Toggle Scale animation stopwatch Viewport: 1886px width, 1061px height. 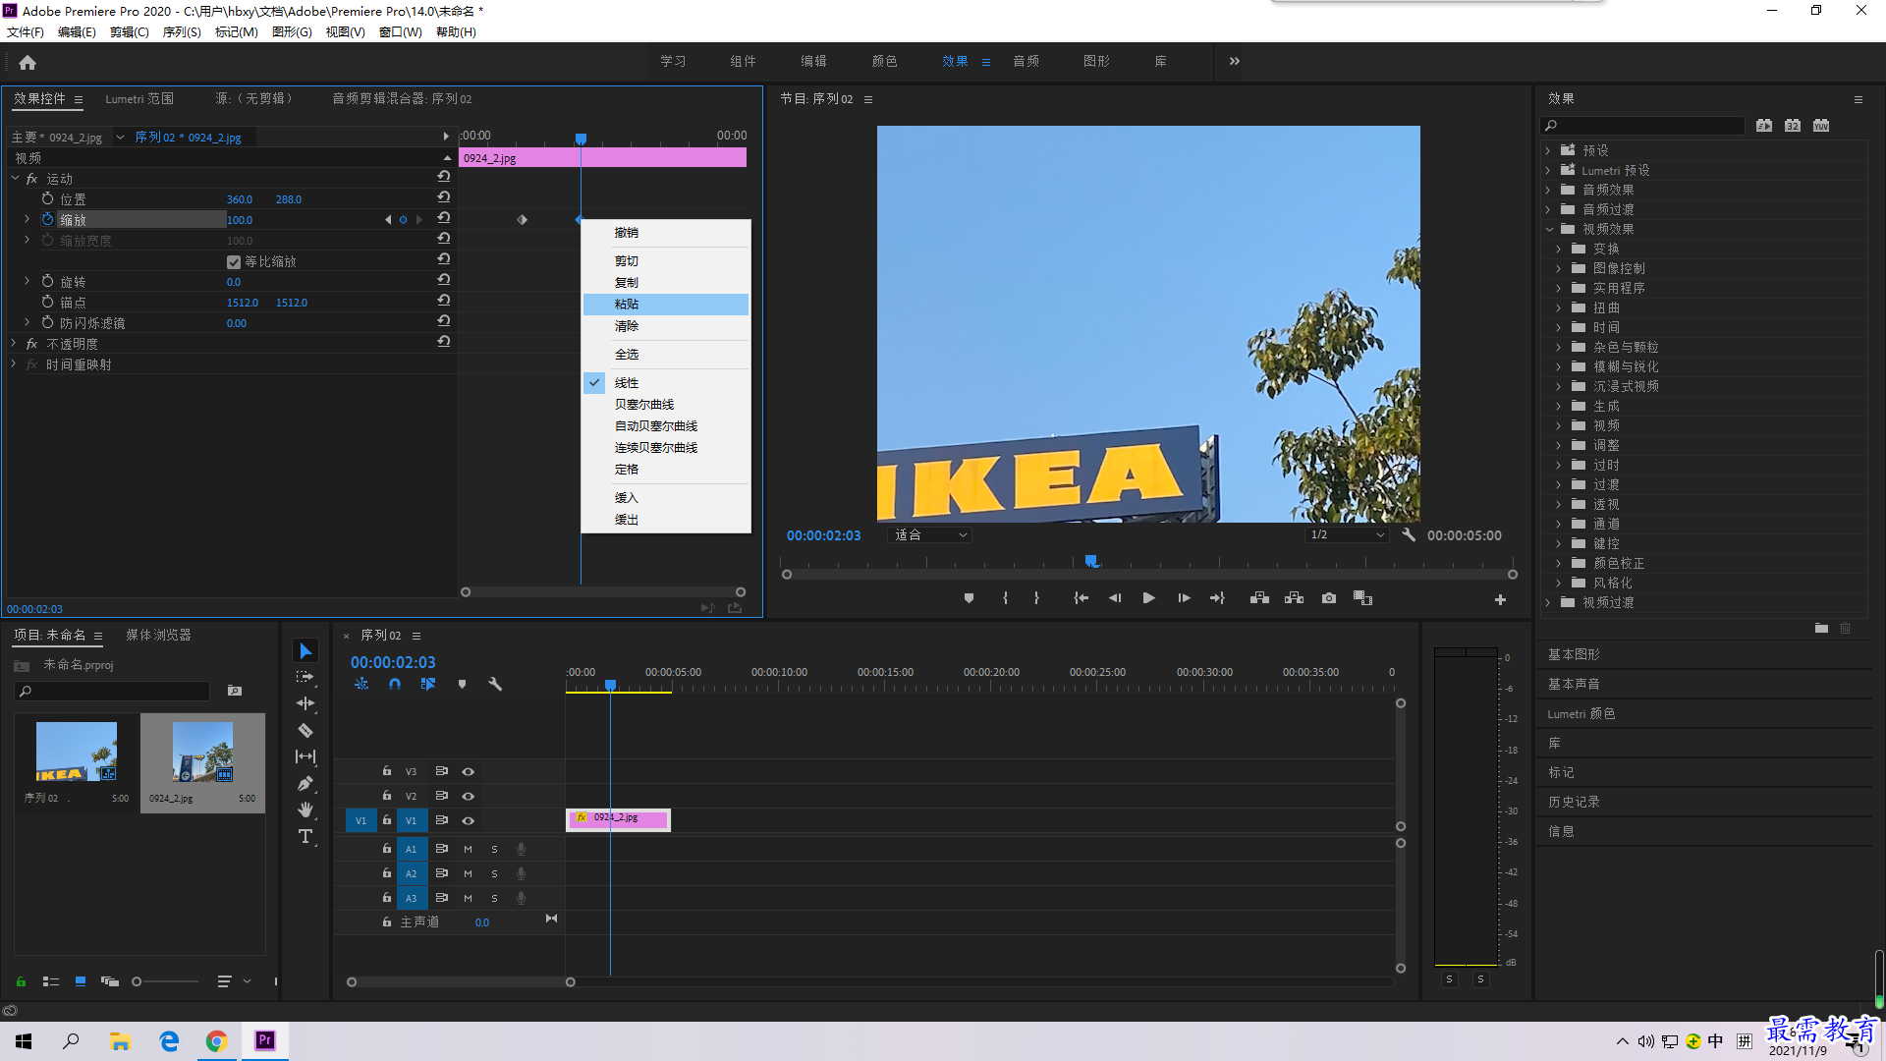pos(47,219)
